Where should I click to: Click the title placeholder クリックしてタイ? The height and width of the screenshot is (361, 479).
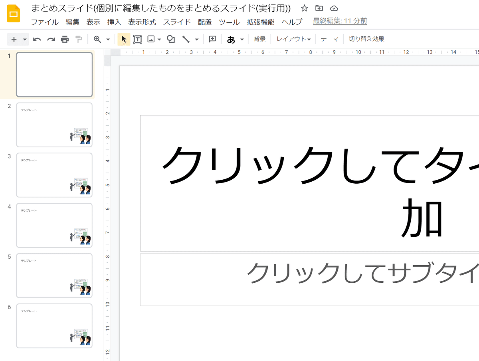coord(309,183)
